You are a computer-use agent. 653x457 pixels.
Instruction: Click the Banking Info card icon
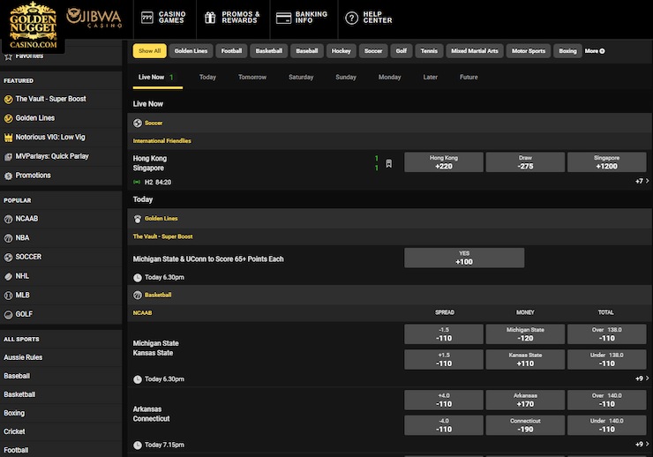(x=283, y=18)
